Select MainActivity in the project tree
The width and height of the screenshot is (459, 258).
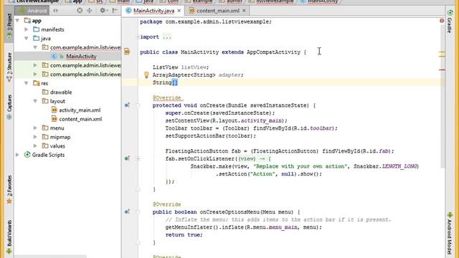click(81, 56)
